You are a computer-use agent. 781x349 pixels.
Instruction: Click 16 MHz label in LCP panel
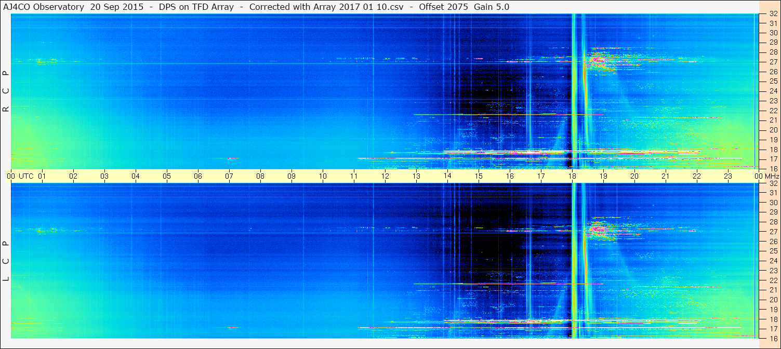773,338
